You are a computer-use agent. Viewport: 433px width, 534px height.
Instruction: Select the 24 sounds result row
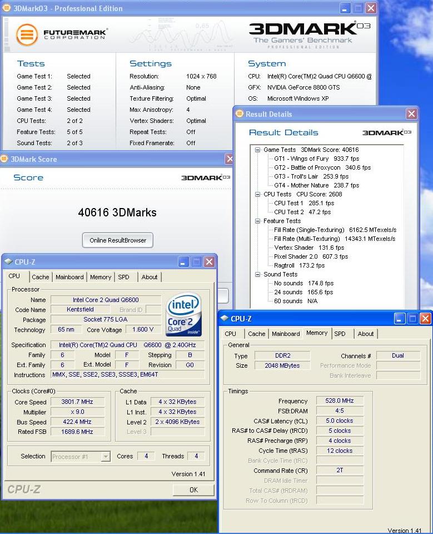[x=303, y=292]
